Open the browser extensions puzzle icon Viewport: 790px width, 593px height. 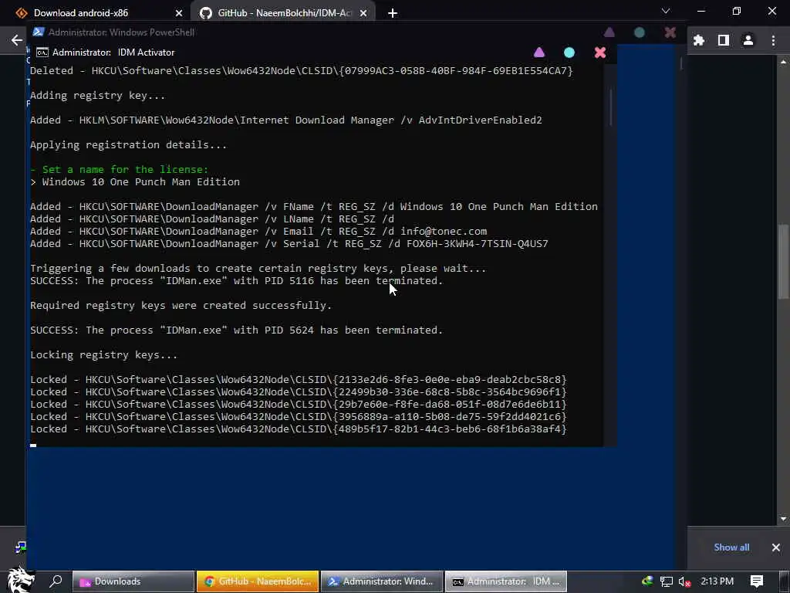pyautogui.click(x=699, y=40)
